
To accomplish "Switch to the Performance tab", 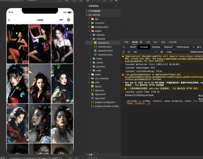I will click(183, 47).
